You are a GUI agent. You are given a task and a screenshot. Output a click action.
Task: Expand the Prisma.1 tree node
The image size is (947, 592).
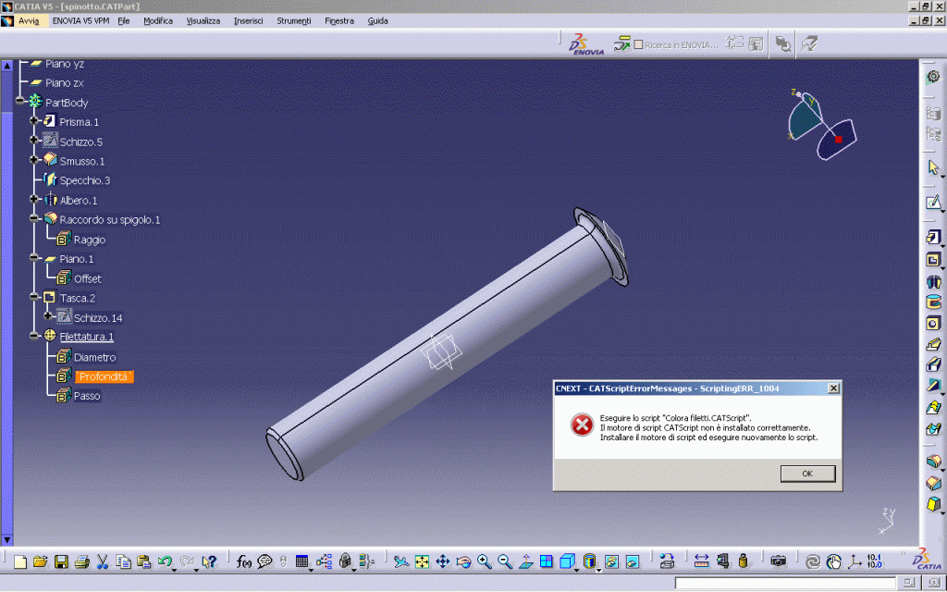tap(34, 122)
